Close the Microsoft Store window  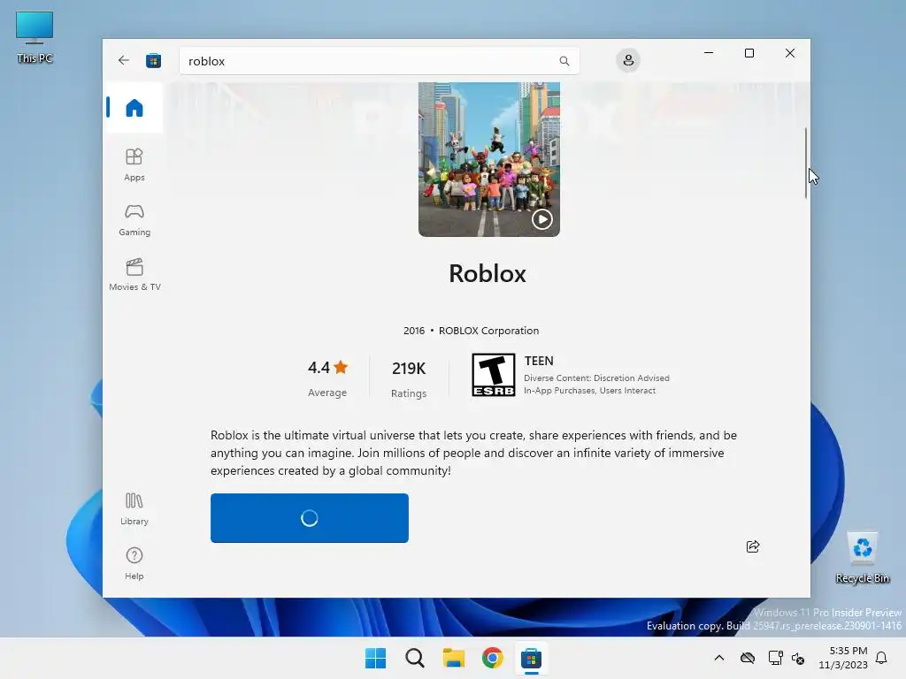coord(790,53)
